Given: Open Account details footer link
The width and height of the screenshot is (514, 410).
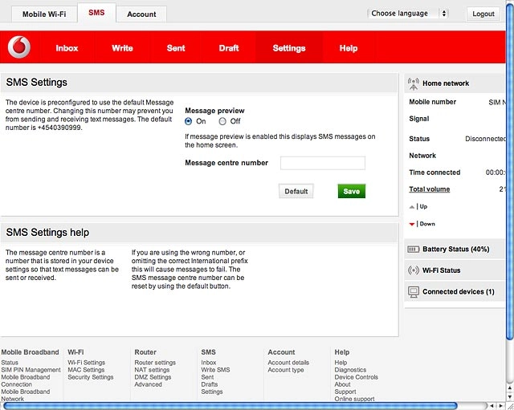Looking at the screenshot, I should [288, 363].
